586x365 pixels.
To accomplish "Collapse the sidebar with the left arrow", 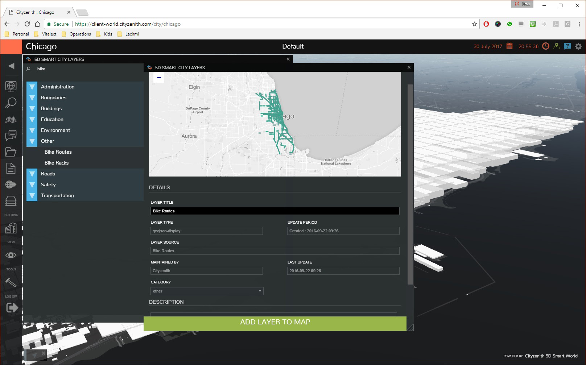I will [11, 66].
